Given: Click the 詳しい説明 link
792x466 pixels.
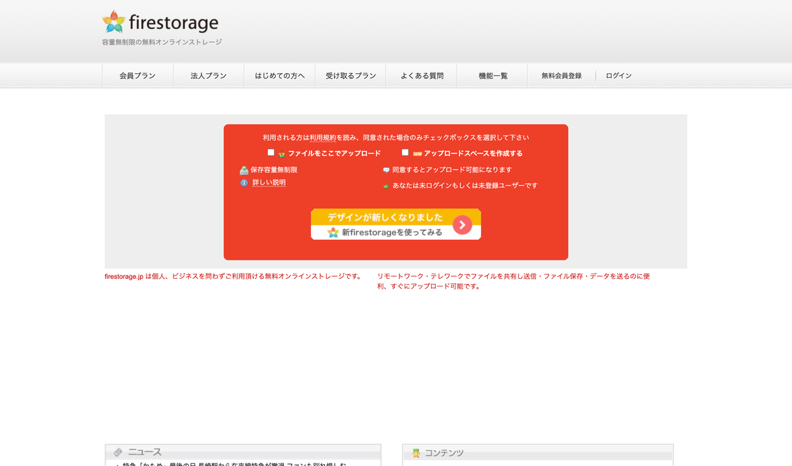Looking at the screenshot, I should pos(269,183).
